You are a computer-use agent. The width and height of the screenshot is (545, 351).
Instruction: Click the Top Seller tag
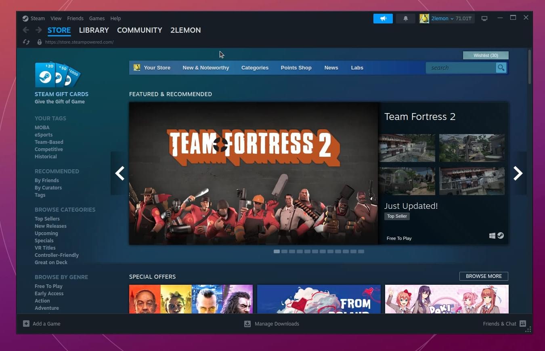(x=397, y=216)
